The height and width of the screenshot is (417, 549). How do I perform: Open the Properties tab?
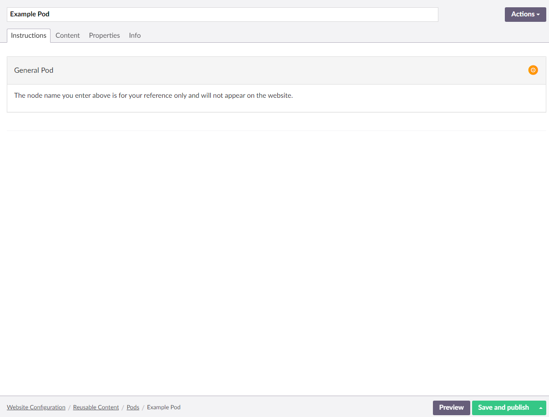[x=104, y=35]
